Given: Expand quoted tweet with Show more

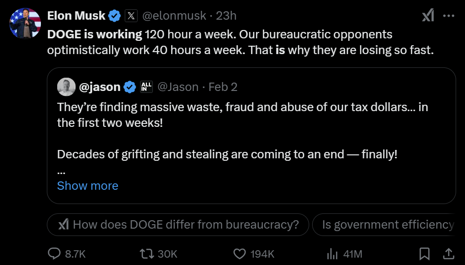Looking at the screenshot, I should 88,186.
